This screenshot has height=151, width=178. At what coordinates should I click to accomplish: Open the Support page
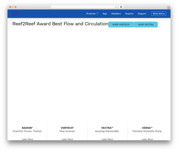click(x=142, y=14)
